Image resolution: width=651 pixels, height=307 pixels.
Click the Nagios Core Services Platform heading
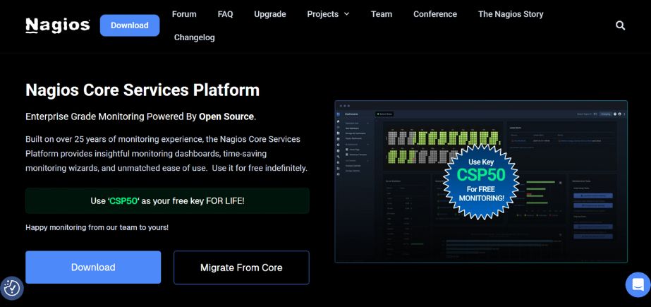142,90
